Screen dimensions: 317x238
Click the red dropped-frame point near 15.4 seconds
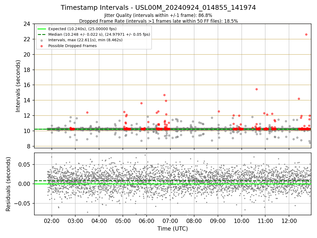257,89
